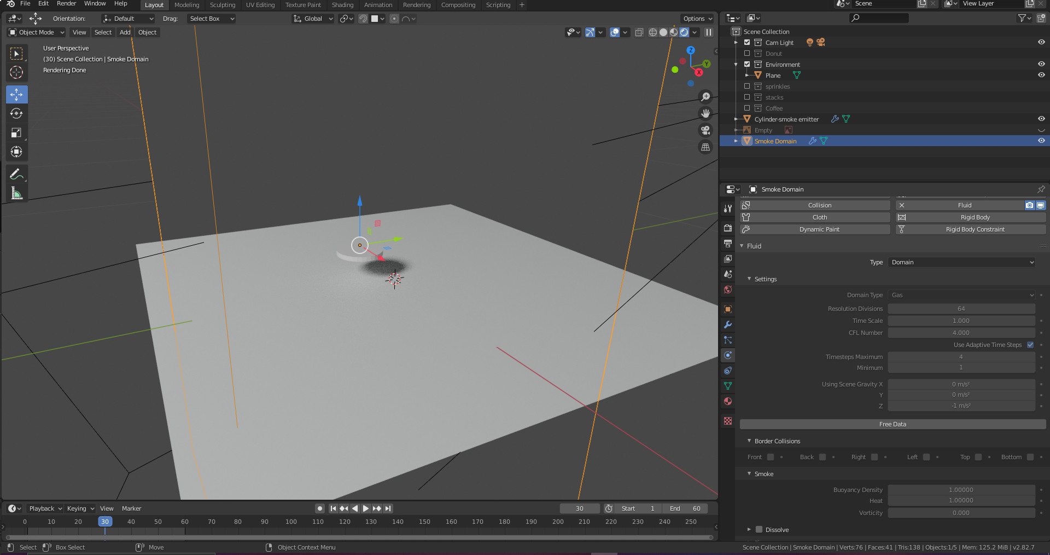Activate the Measure tool
The width and height of the screenshot is (1050, 555).
(x=16, y=193)
